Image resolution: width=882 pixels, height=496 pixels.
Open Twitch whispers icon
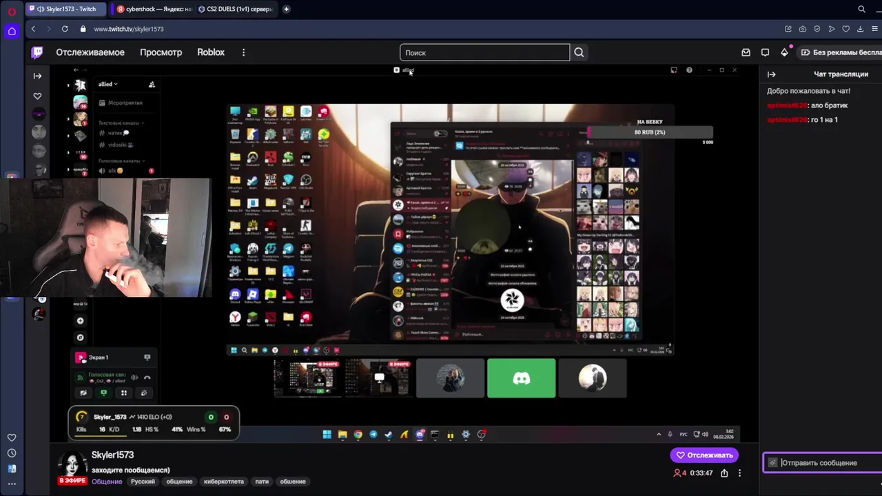765,52
